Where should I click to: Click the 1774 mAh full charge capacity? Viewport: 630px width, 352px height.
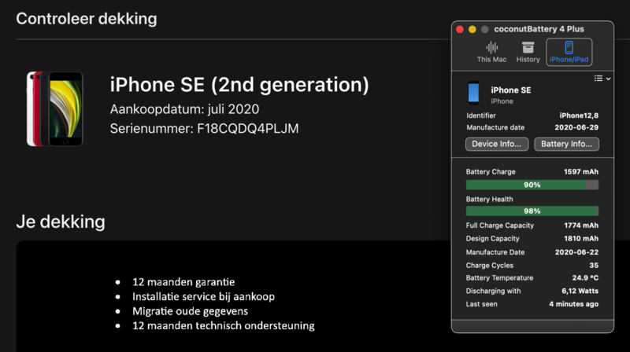(581, 225)
